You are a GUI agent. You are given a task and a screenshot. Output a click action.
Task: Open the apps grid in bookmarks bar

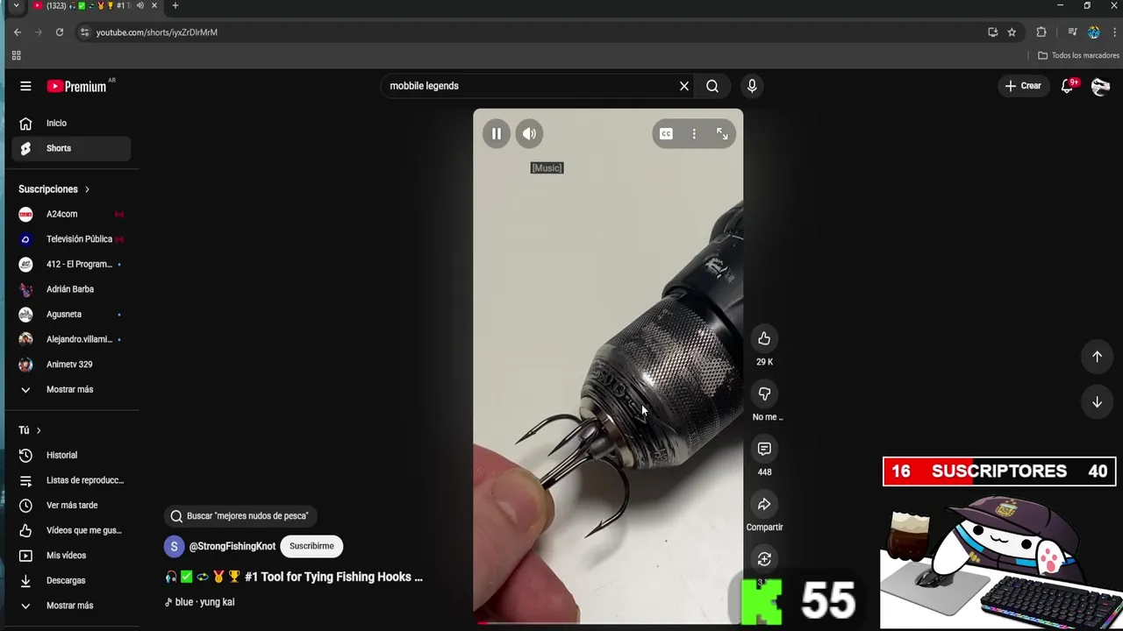pyautogui.click(x=16, y=55)
